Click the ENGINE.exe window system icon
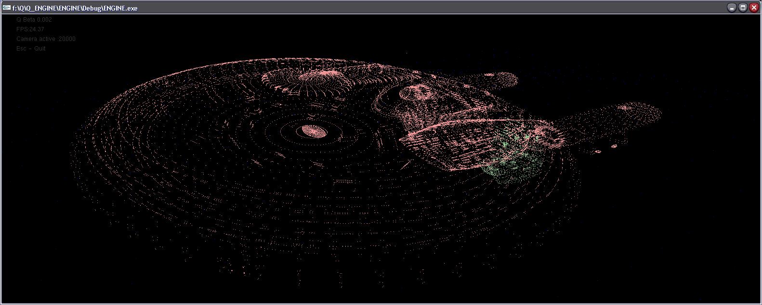Viewport: 762px width, 305px height. click(6, 8)
